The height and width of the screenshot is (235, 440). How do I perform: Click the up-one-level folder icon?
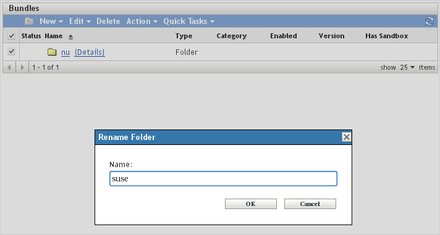29,21
